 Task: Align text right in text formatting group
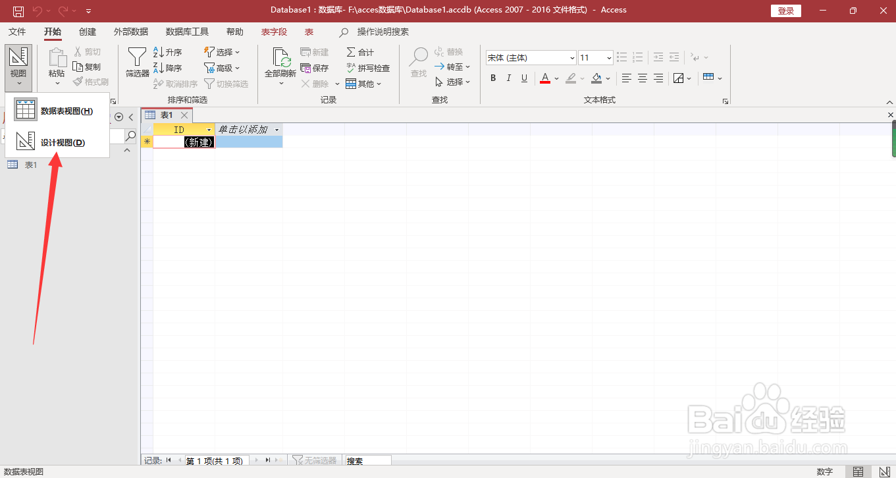[658, 78]
